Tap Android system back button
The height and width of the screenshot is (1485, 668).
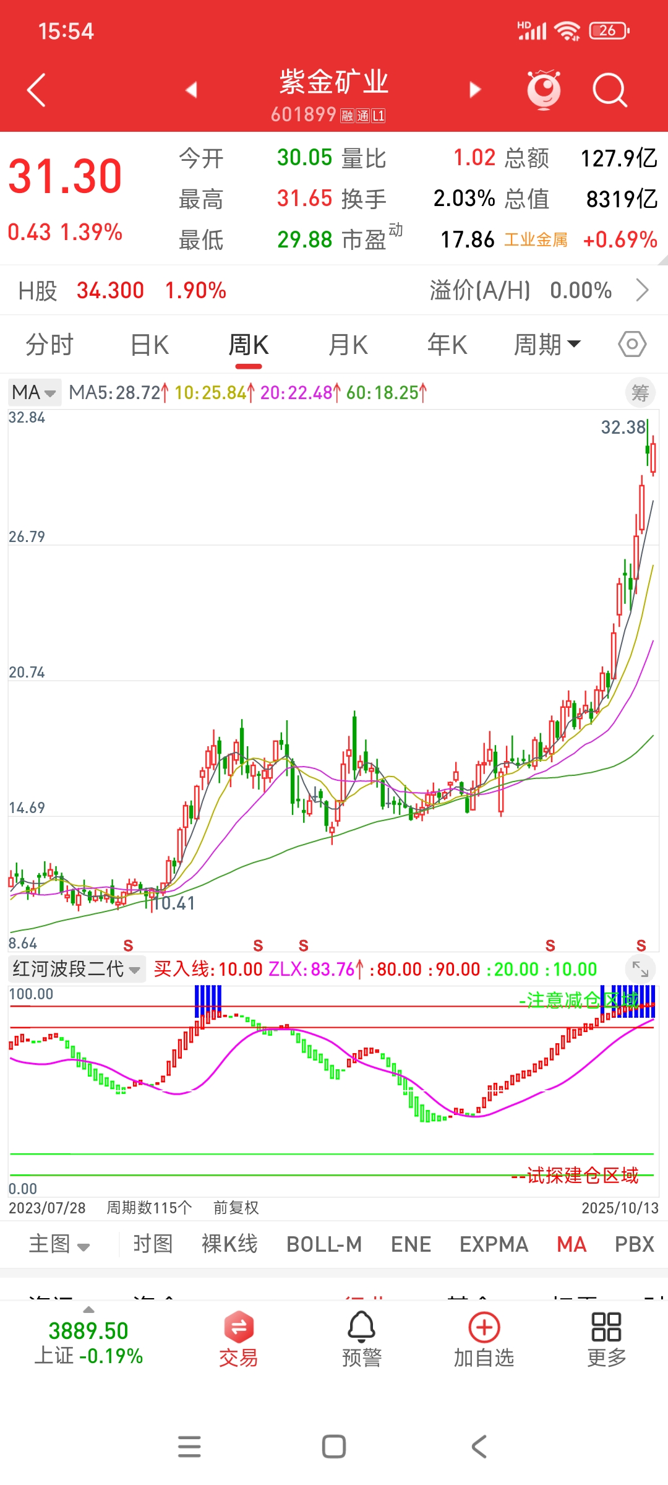[479, 1447]
